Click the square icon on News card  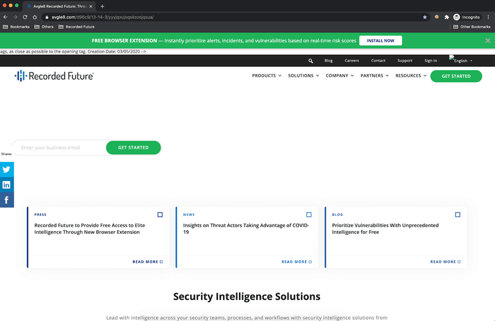pos(309,215)
